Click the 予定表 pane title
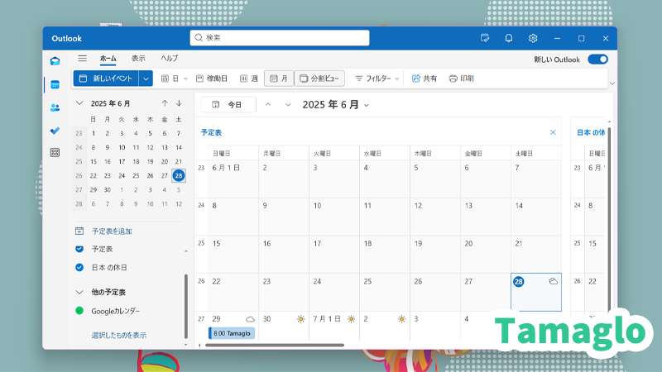Viewport: 662px width, 372px height. pyautogui.click(x=211, y=132)
